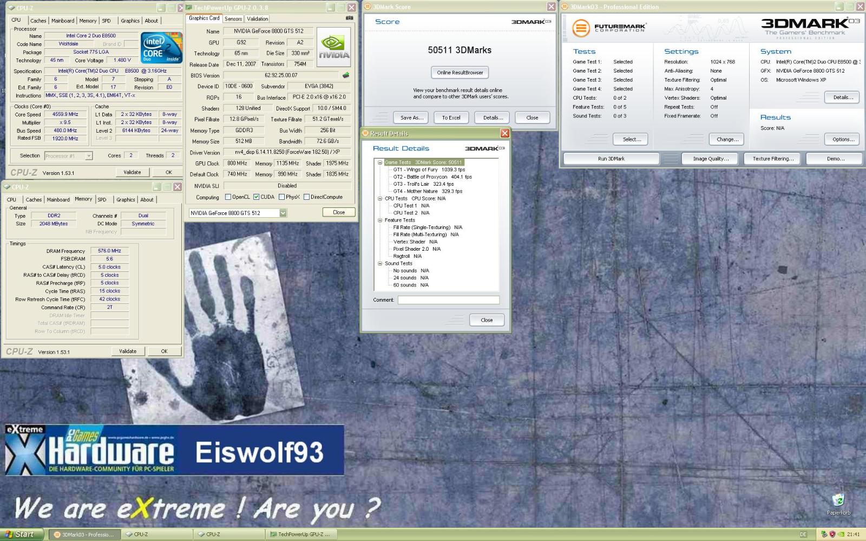
Task: Open Texture Filtering... in 3DMark03
Action: 773,159
